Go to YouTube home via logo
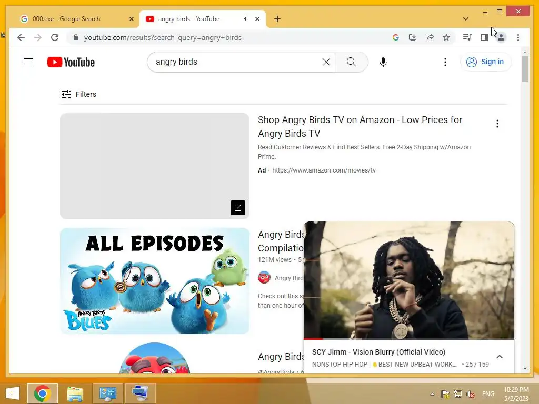This screenshot has height=404, width=539. coord(71,62)
